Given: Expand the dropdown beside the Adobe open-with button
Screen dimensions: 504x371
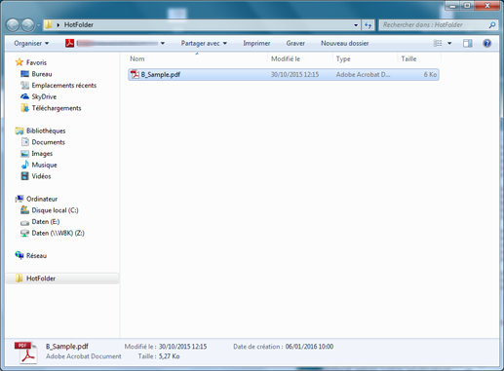Looking at the screenshot, I should 163,43.
